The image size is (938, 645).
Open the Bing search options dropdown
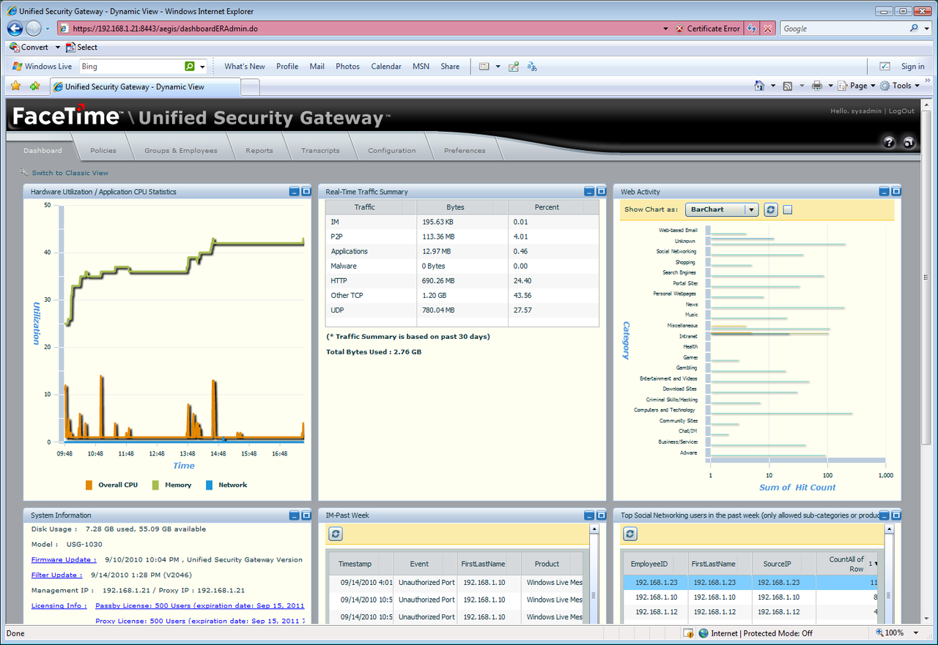(203, 66)
